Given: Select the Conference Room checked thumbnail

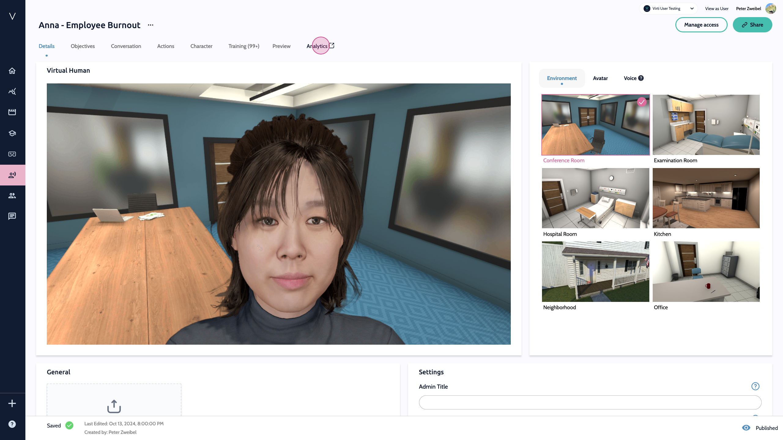Looking at the screenshot, I should click(x=595, y=125).
